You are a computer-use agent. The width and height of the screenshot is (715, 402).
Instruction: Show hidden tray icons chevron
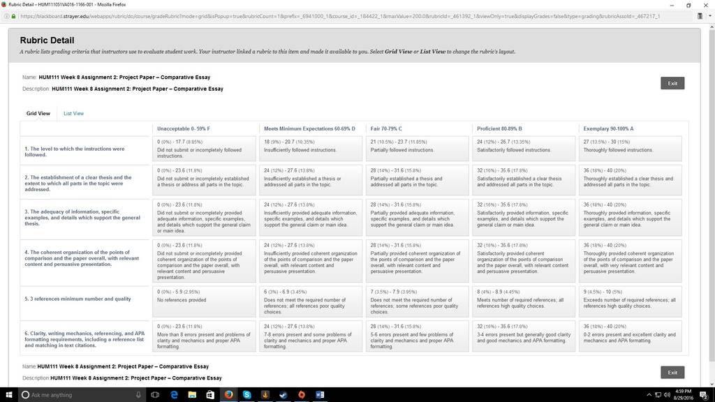(x=649, y=395)
